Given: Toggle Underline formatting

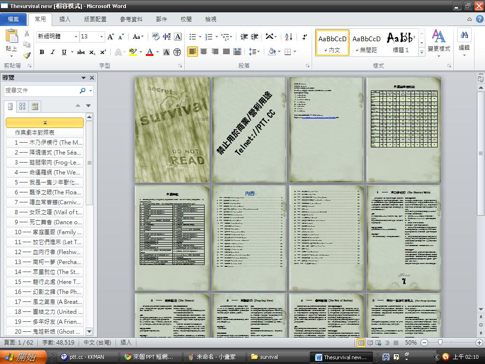Looking at the screenshot, I should point(64,52).
